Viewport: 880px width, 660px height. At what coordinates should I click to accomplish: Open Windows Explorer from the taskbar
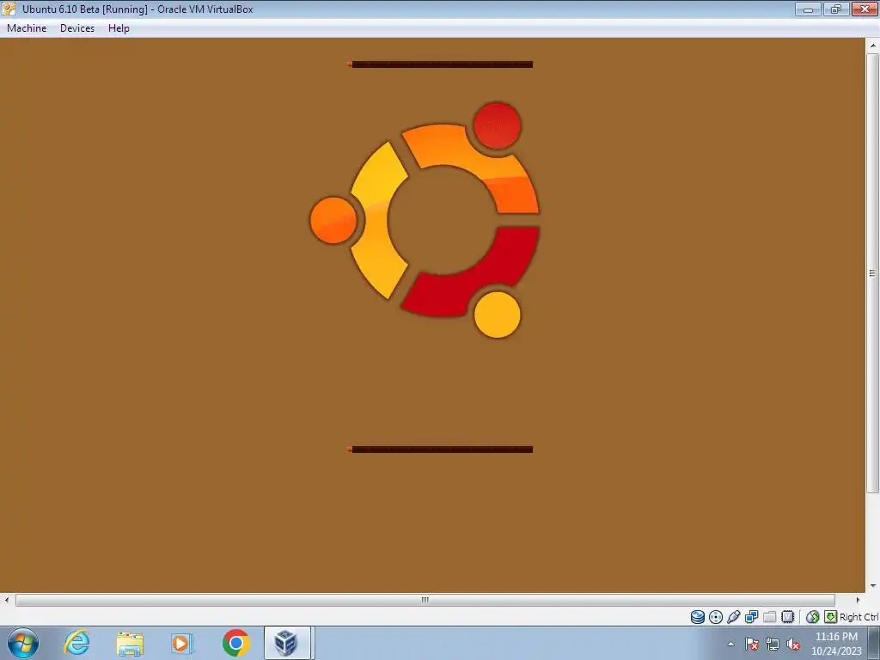coord(130,643)
